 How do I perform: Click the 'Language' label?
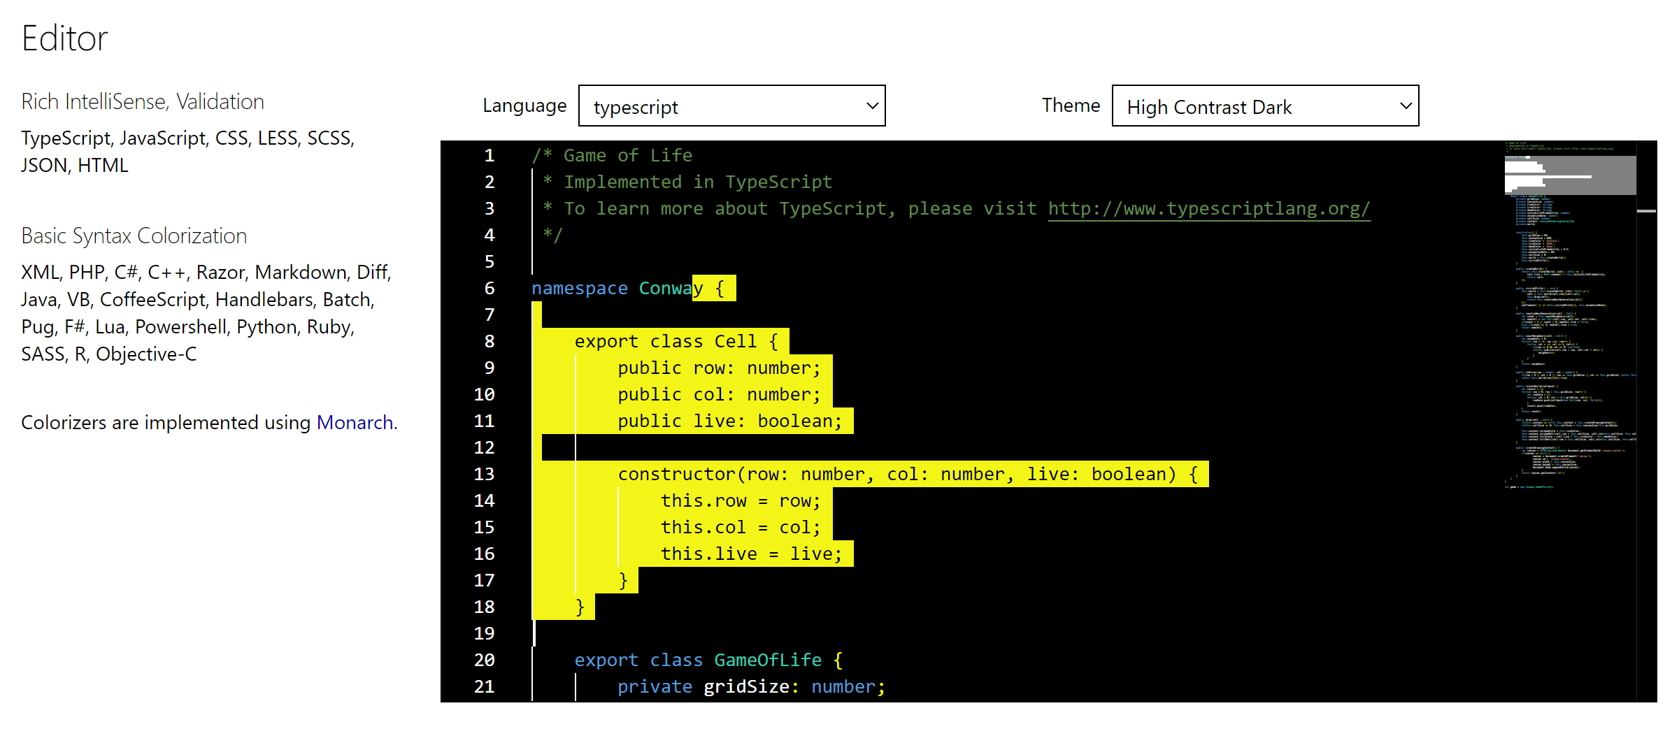coord(524,106)
